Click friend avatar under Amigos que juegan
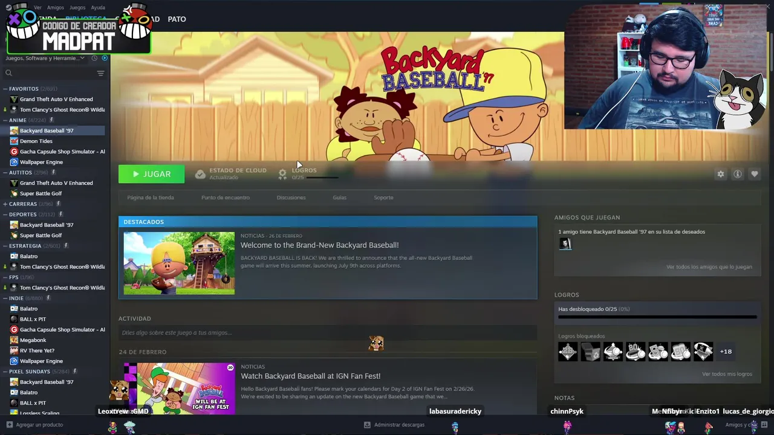 pyautogui.click(x=565, y=243)
